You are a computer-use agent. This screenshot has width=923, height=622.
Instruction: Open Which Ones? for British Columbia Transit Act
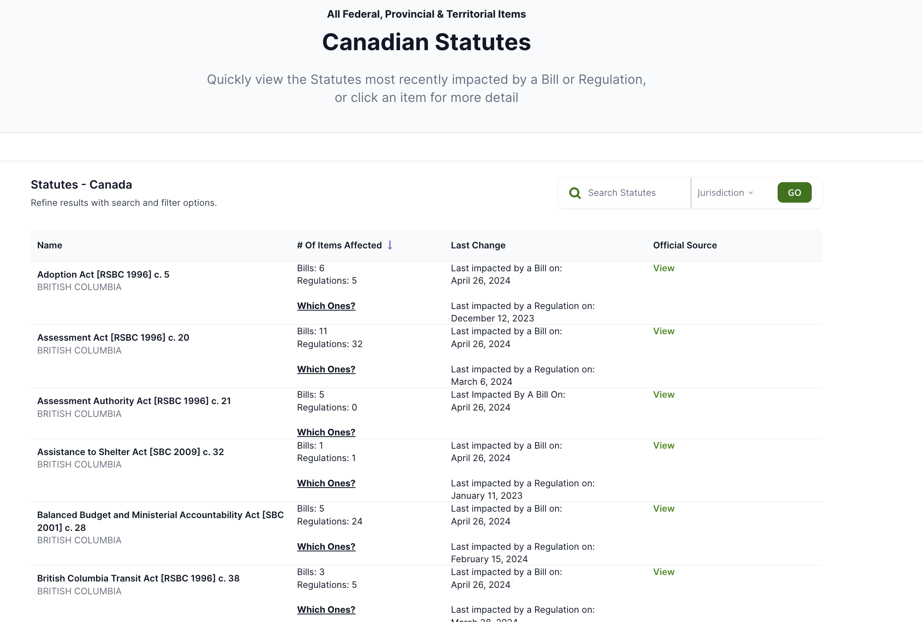pyautogui.click(x=326, y=610)
